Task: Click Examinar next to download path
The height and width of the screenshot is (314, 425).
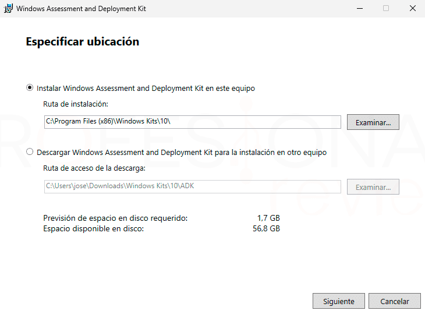Action: [x=373, y=186]
